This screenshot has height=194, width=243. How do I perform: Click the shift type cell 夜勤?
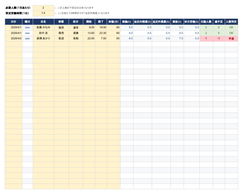[76, 38]
